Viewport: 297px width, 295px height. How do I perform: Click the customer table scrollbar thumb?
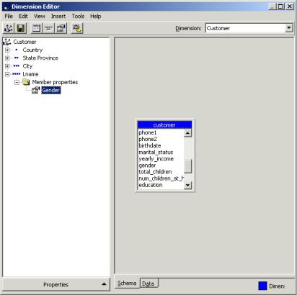pyautogui.click(x=187, y=166)
